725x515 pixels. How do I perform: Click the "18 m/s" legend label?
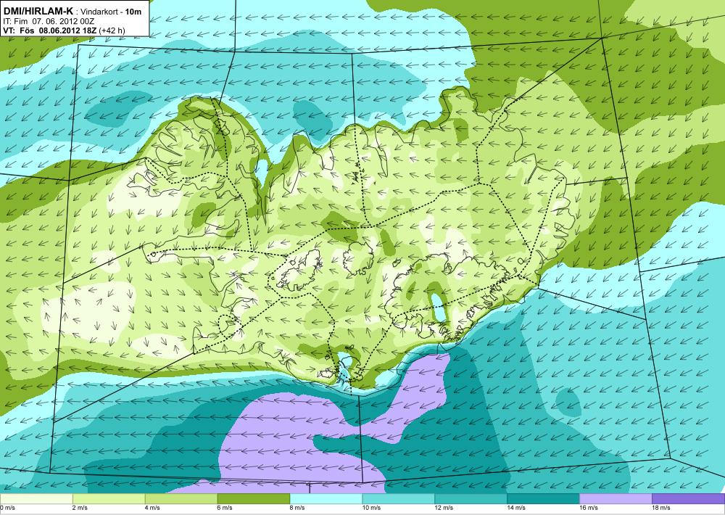click(x=662, y=508)
